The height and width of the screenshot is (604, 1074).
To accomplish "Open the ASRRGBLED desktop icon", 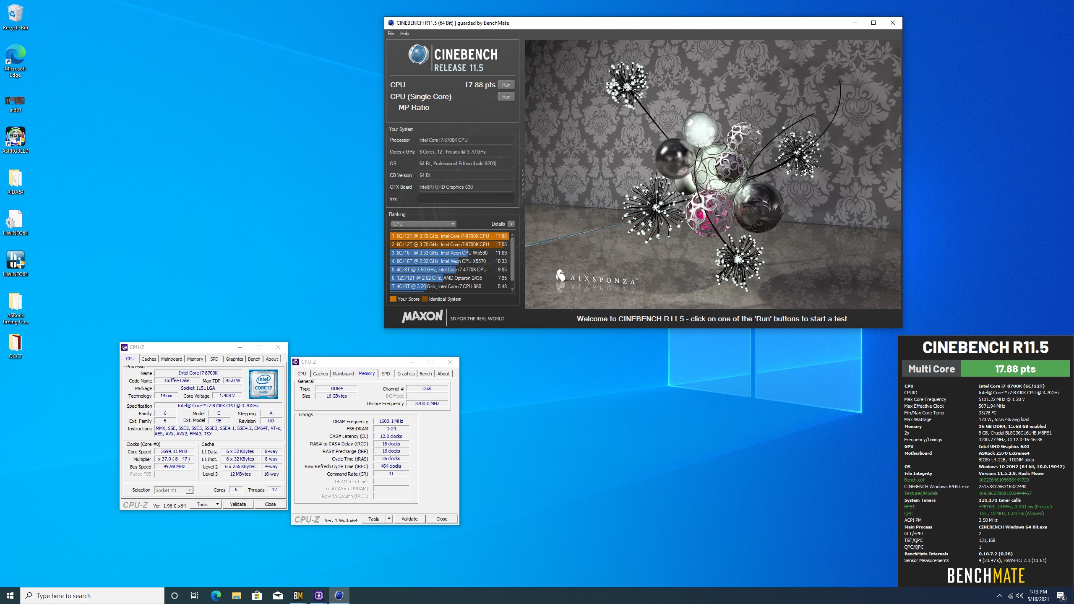I will (x=15, y=140).
